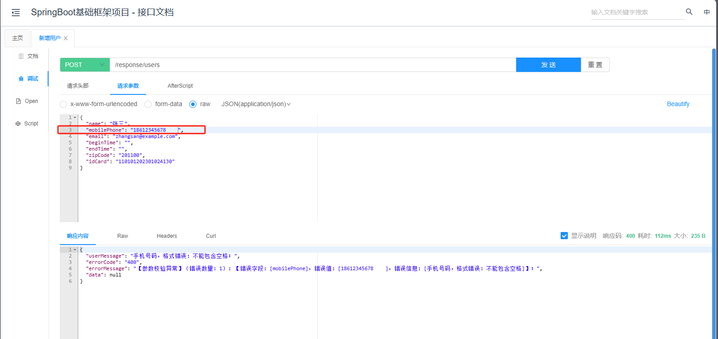Switch to the AfterScript tab
Screen dimensions: 718x339
[180, 86]
